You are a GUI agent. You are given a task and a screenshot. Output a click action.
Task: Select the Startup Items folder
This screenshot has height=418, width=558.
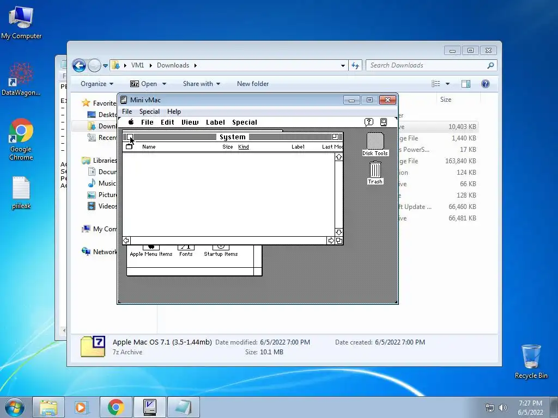221,250
